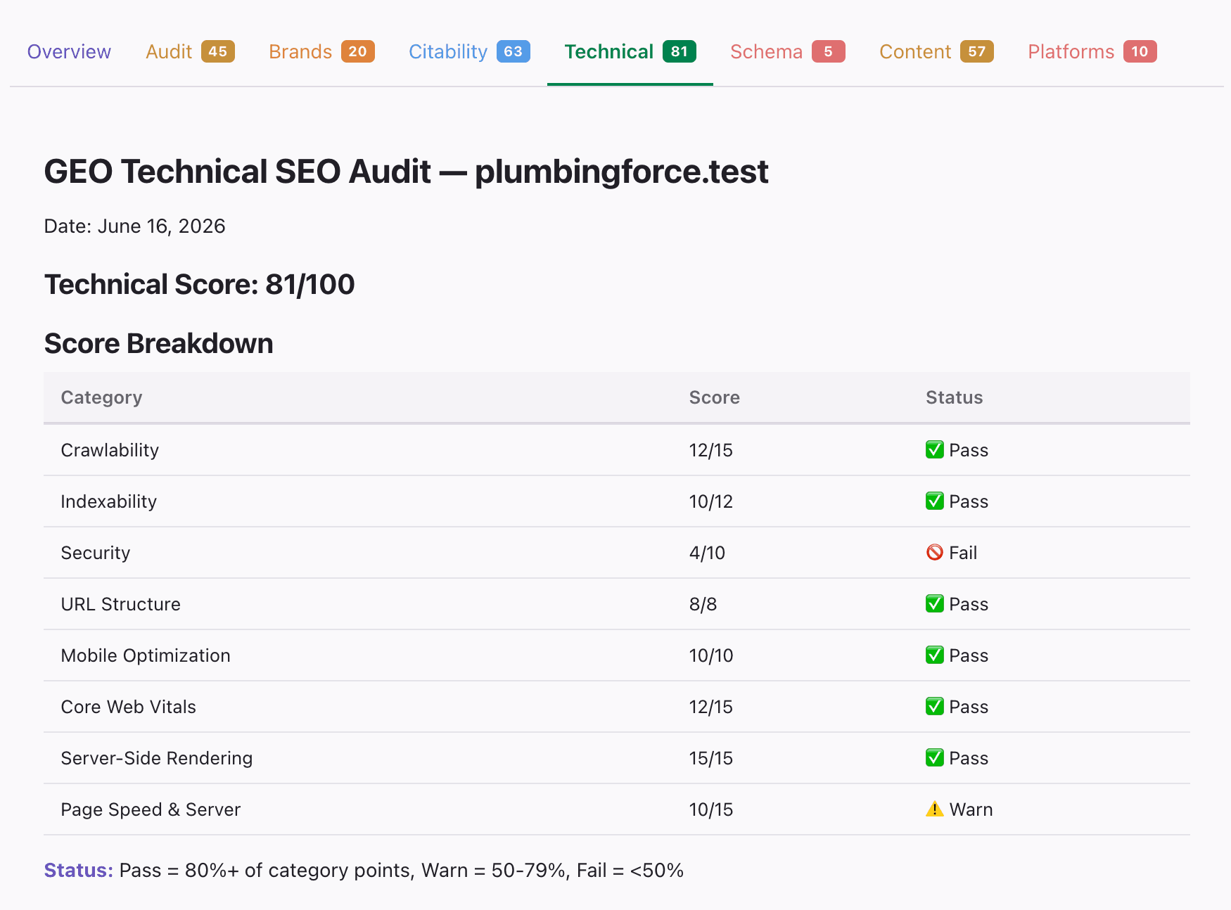
Task: Open the Content tab
Action: tap(936, 51)
